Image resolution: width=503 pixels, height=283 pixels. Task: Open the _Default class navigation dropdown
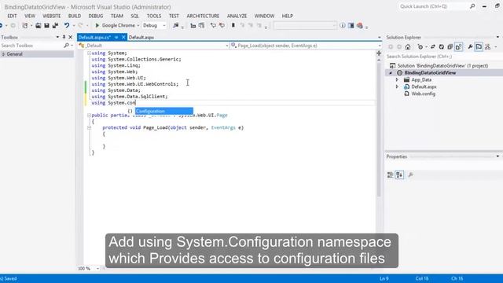[x=227, y=46]
